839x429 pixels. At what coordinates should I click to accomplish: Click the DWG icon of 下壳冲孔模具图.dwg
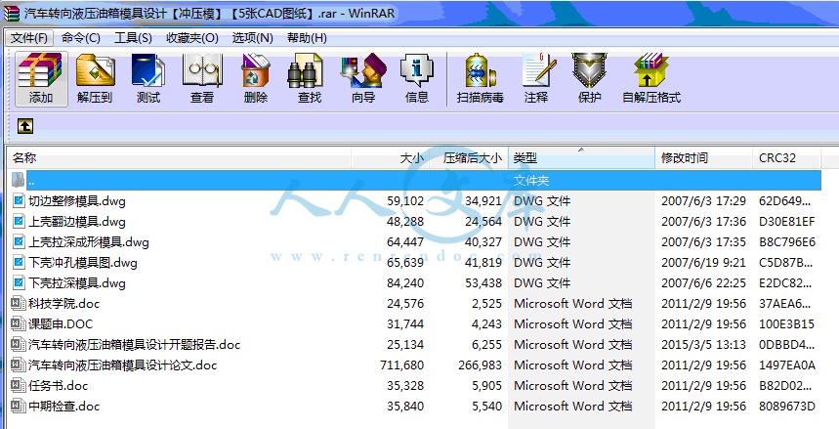(19, 263)
